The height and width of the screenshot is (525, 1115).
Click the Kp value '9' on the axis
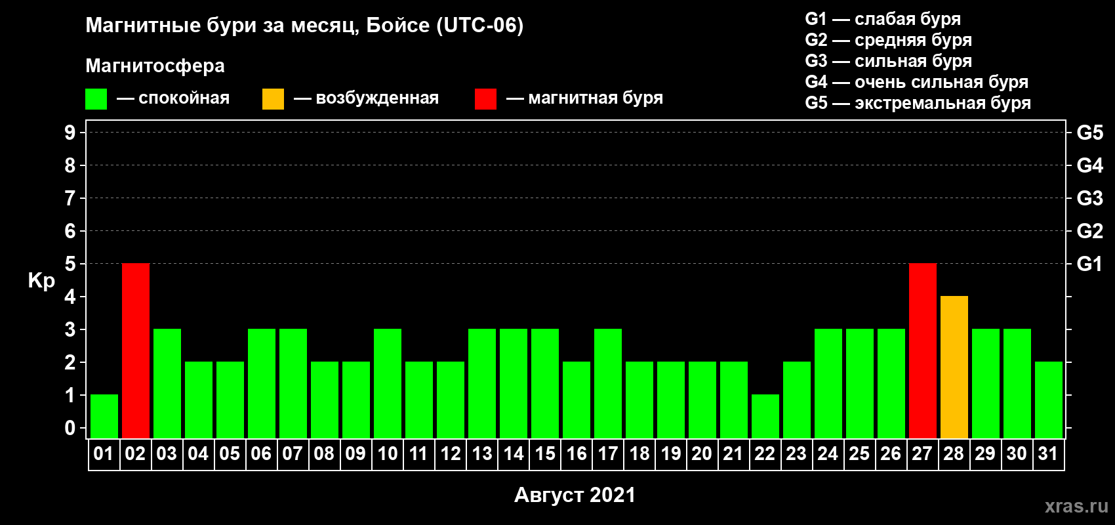[70, 133]
